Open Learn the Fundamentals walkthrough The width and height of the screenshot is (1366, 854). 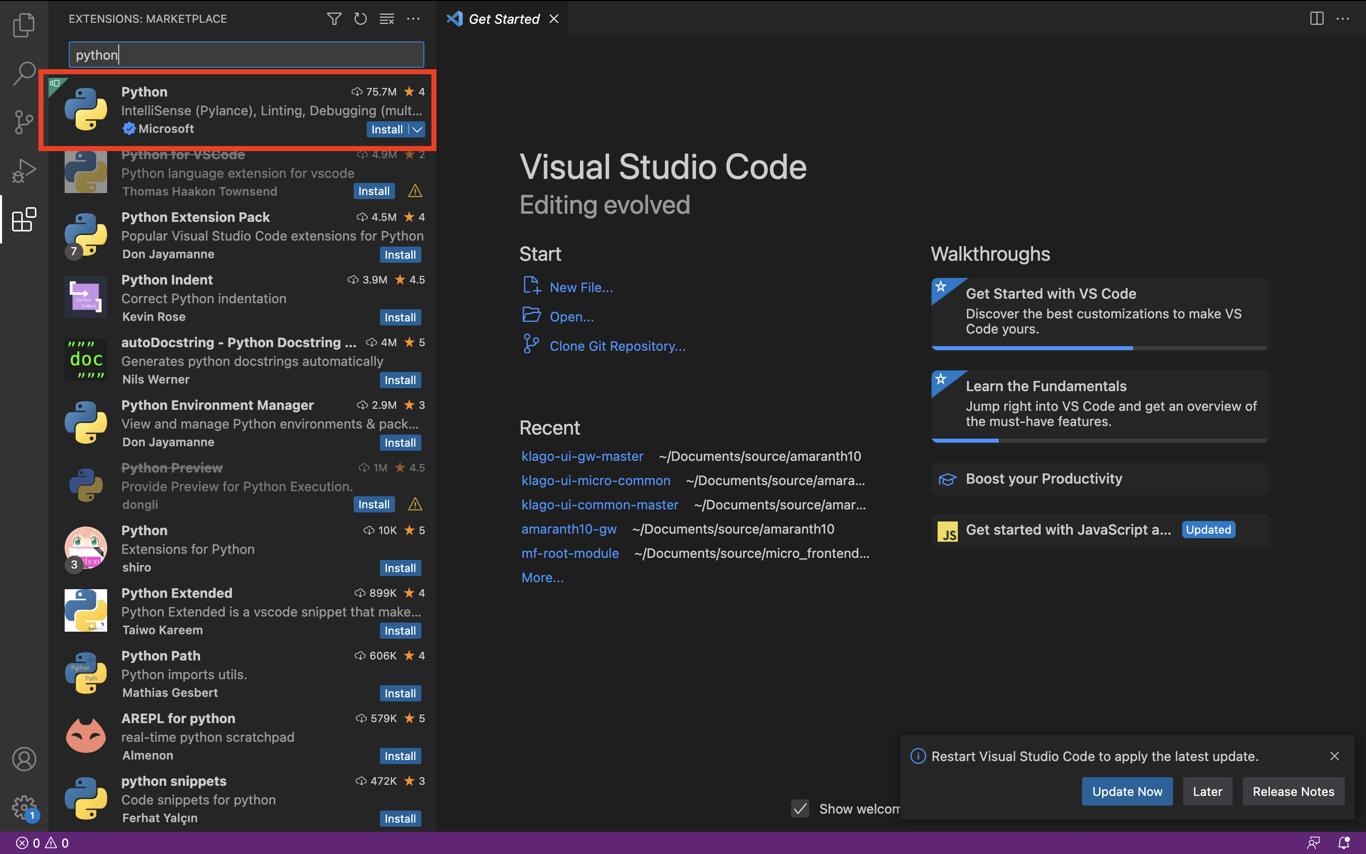click(x=1099, y=406)
